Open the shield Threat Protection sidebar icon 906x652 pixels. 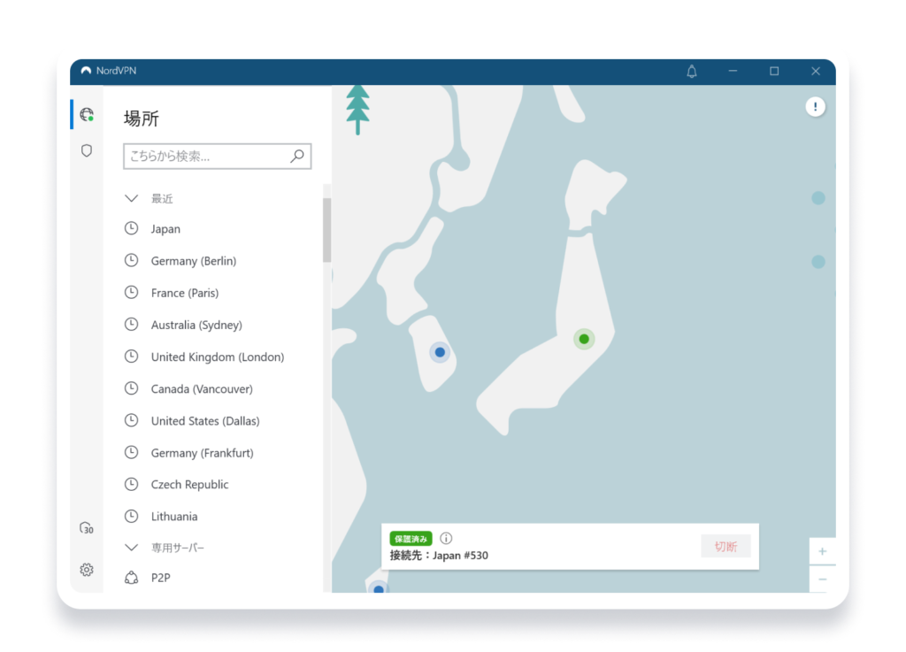87,150
